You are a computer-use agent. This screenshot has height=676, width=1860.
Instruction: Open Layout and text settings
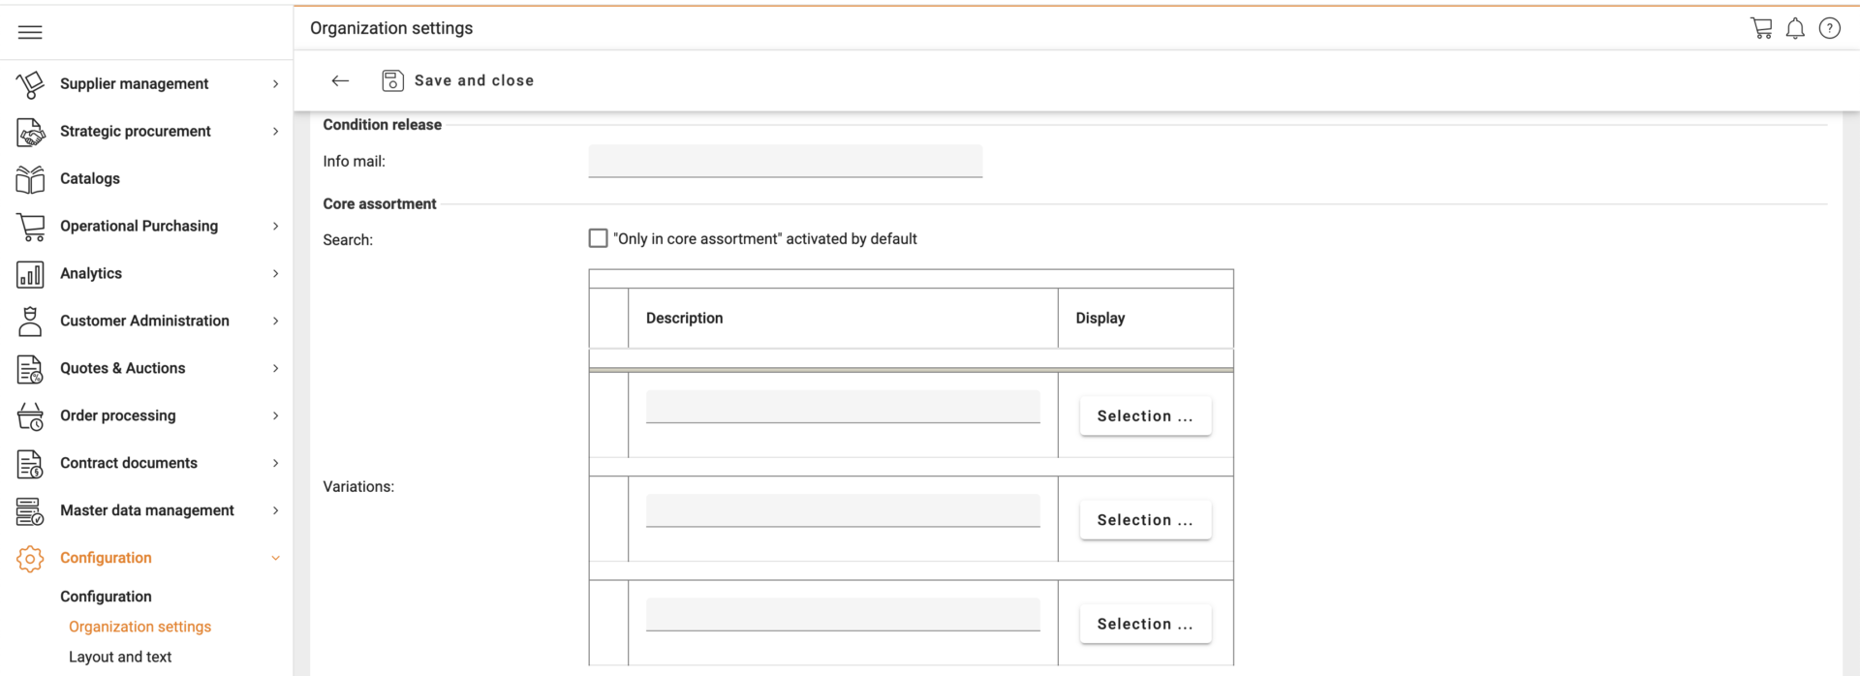coord(120,657)
